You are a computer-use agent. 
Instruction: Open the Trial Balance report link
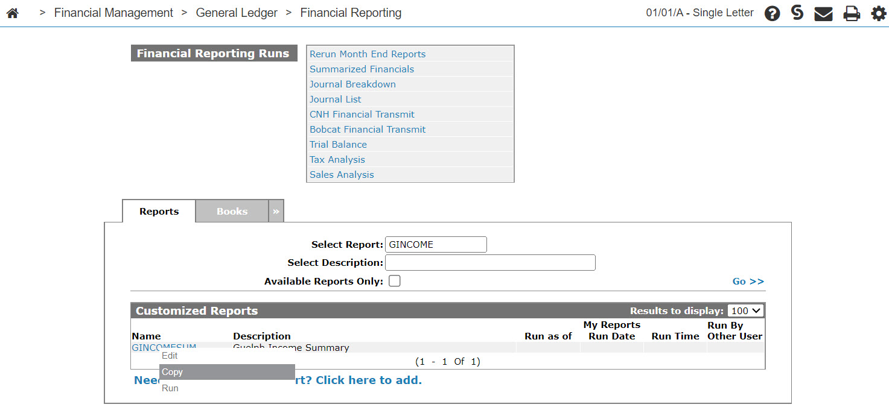click(338, 145)
